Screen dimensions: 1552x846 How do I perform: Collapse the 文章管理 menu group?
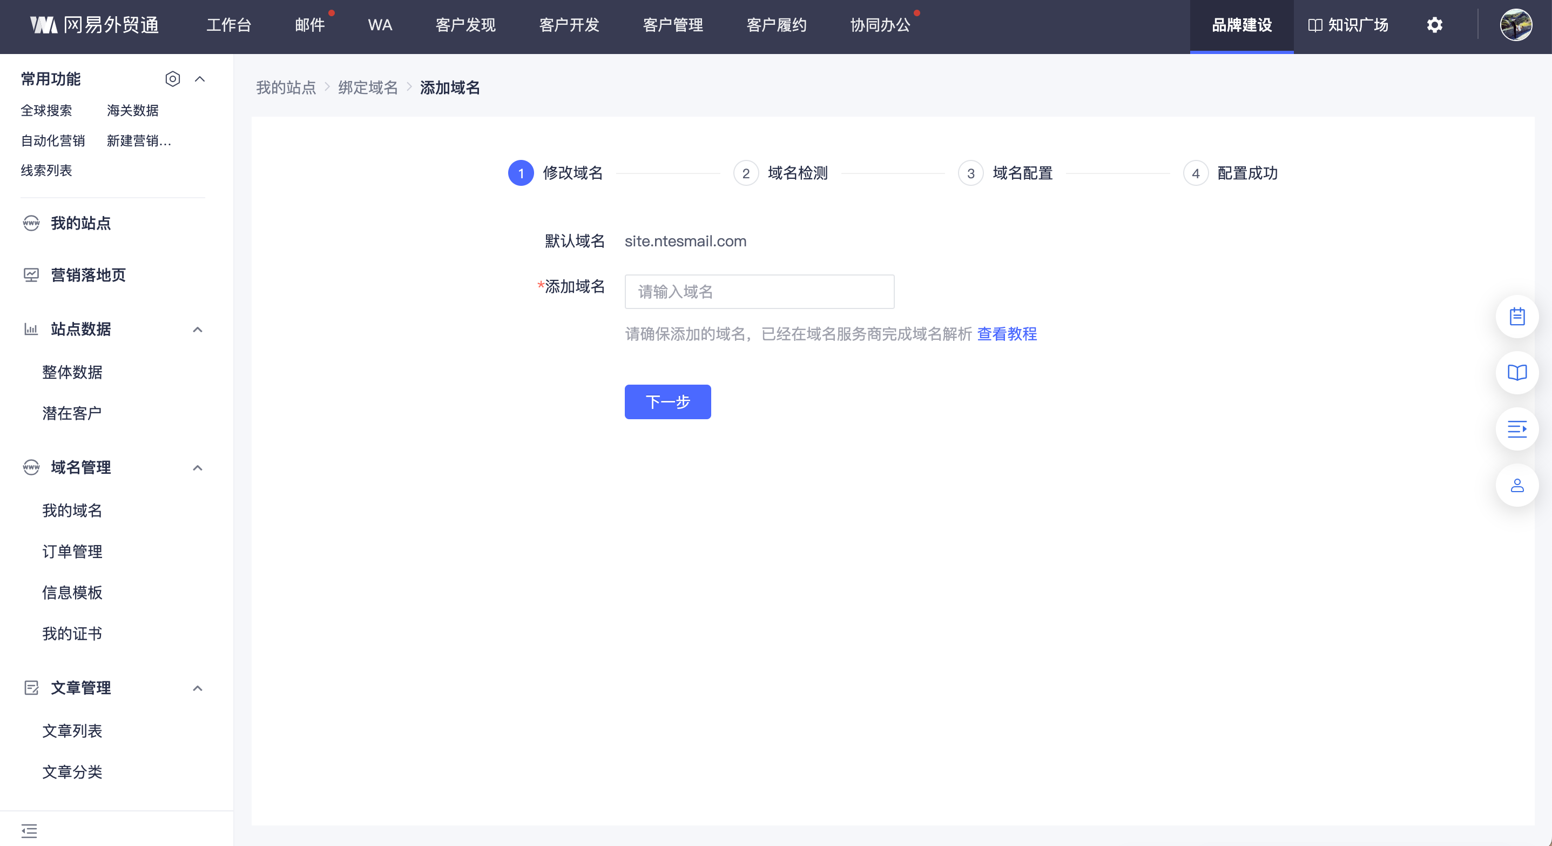[197, 688]
